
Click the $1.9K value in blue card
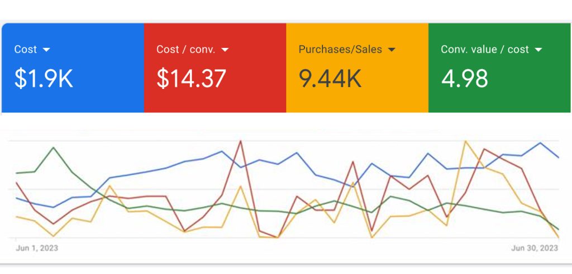pyautogui.click(x=44, y=79)
